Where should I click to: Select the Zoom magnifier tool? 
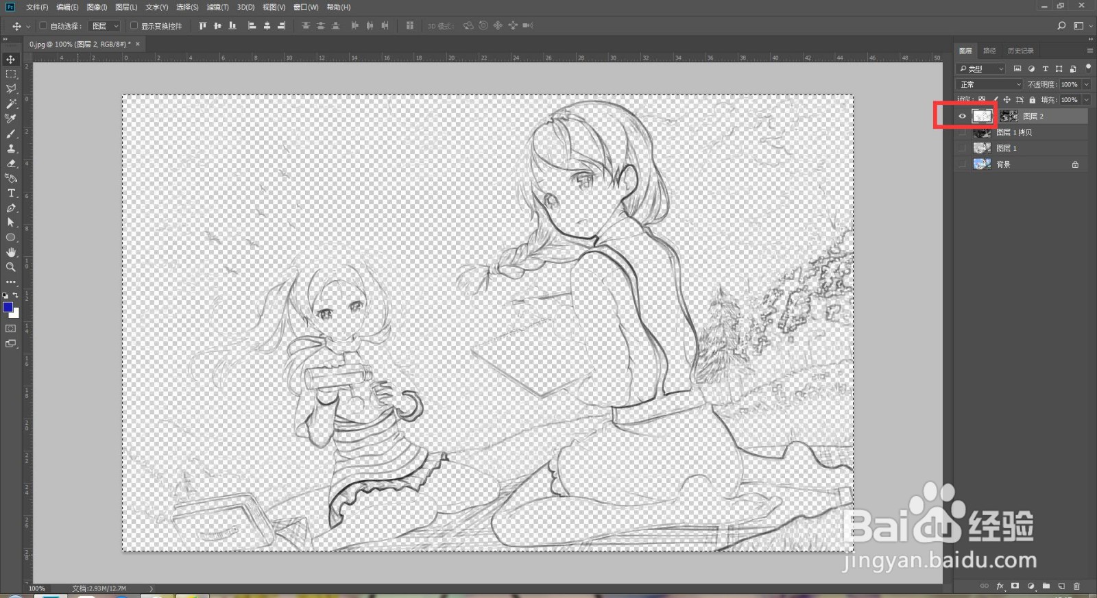(11, 267)
